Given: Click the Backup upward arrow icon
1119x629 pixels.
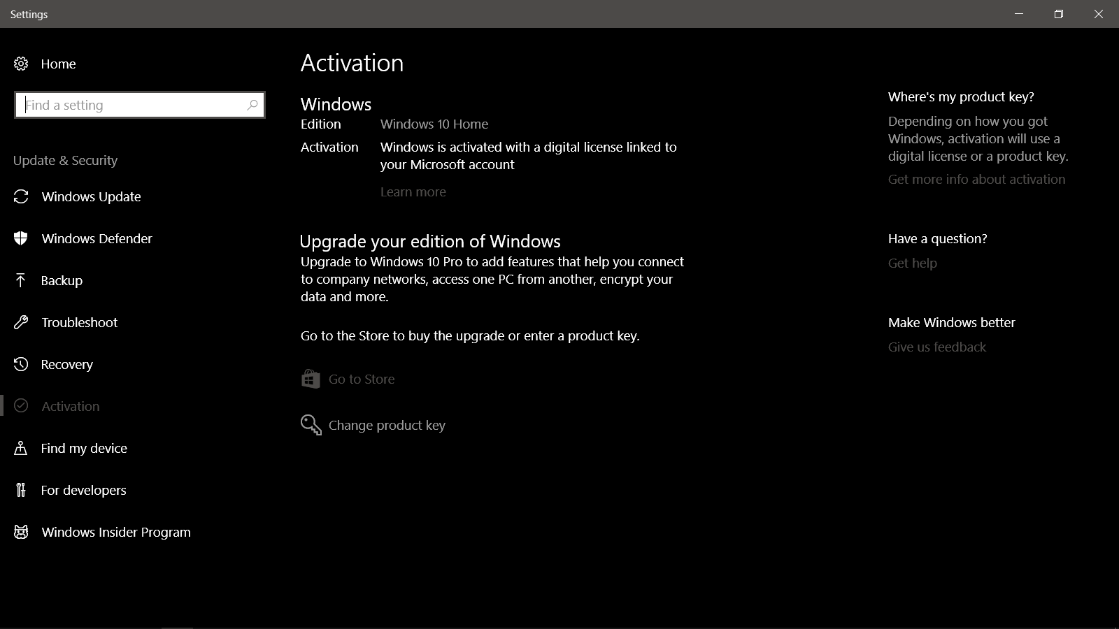Looking at the screenshot, I should [x=21, y=280].
